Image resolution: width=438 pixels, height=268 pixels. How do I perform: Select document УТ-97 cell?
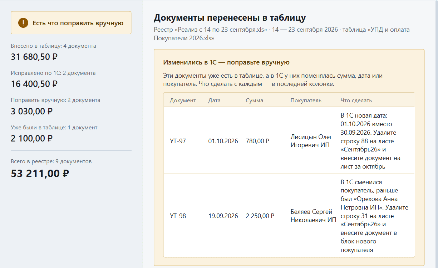[178, 141]
